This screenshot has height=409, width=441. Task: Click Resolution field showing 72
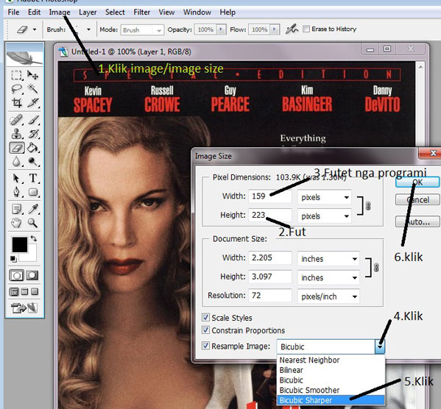[x=270, y=296]
